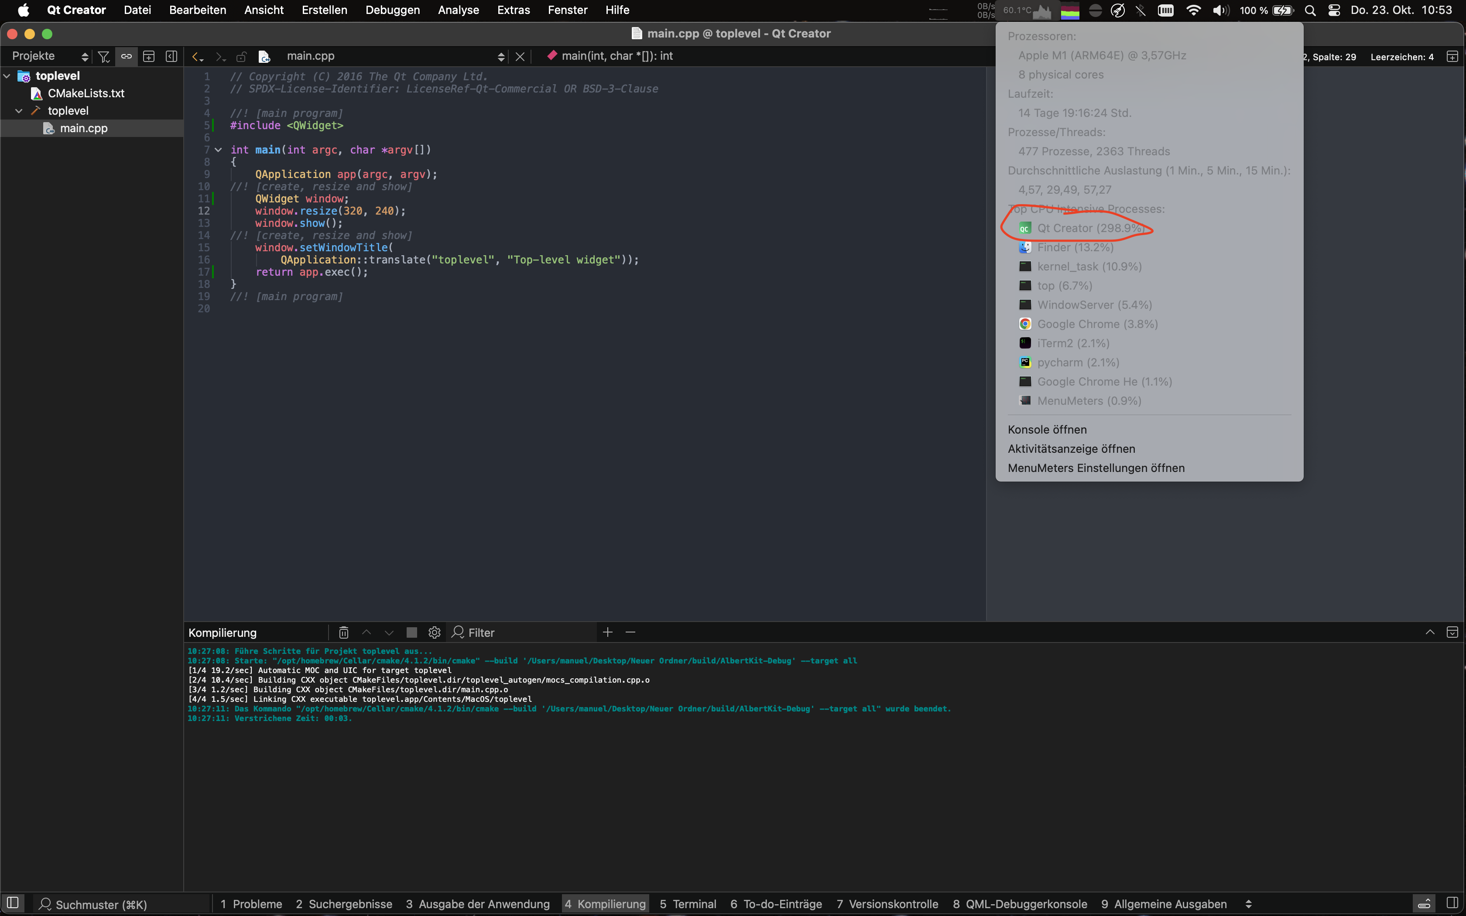Click Aktivitätsanzeige öffnen in MenuMeters menu
Screen dimensions: 1466x916
coord(1071,449)
